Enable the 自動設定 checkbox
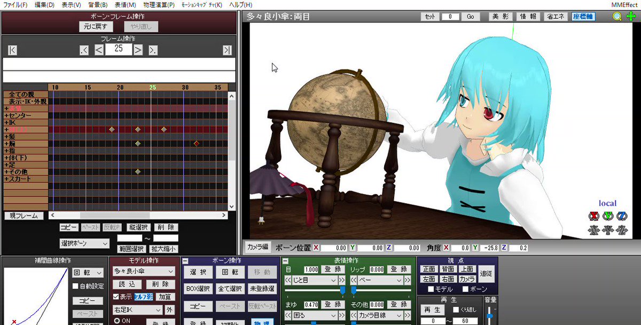641x325 pixels. point(75,285)
